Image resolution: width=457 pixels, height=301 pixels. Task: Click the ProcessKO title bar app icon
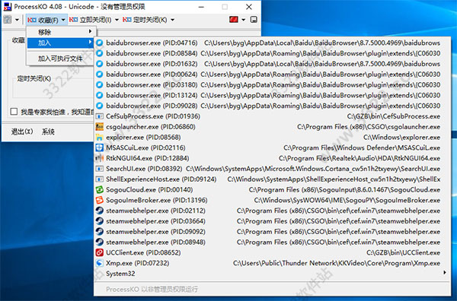[8, 6]
